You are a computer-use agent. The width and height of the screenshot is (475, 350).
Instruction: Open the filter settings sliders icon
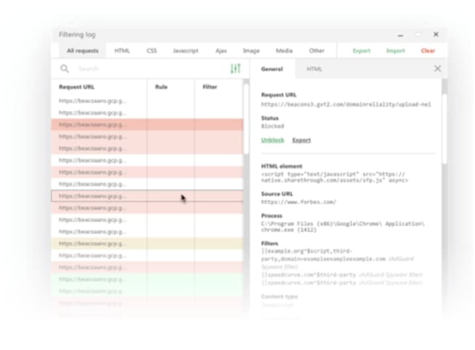235,69
